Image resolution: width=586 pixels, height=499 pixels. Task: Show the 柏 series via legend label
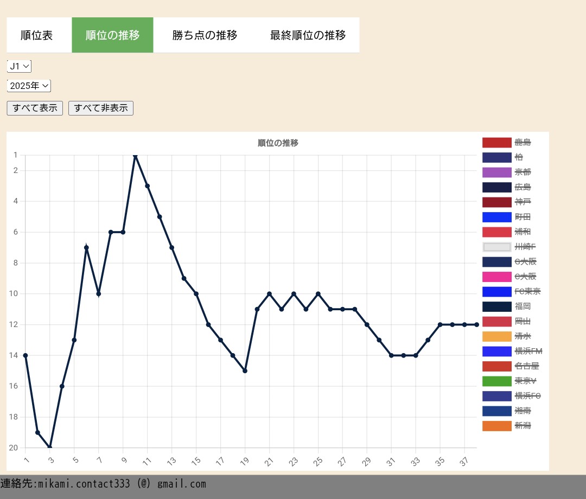point(519,157)
